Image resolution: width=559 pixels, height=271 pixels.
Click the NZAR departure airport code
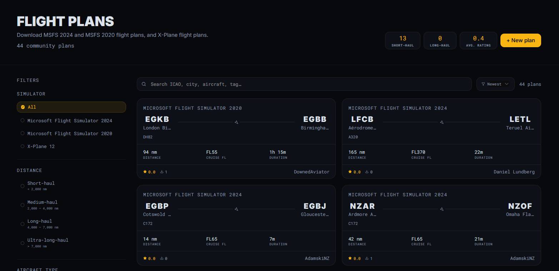tap(362, 206)
